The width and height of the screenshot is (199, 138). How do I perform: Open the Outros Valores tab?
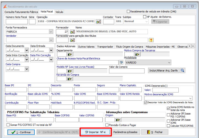86,47
